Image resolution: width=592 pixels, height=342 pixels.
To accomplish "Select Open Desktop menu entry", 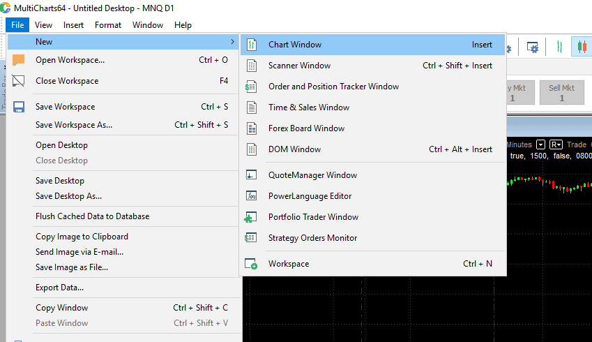I will click(x=123, y=145).
